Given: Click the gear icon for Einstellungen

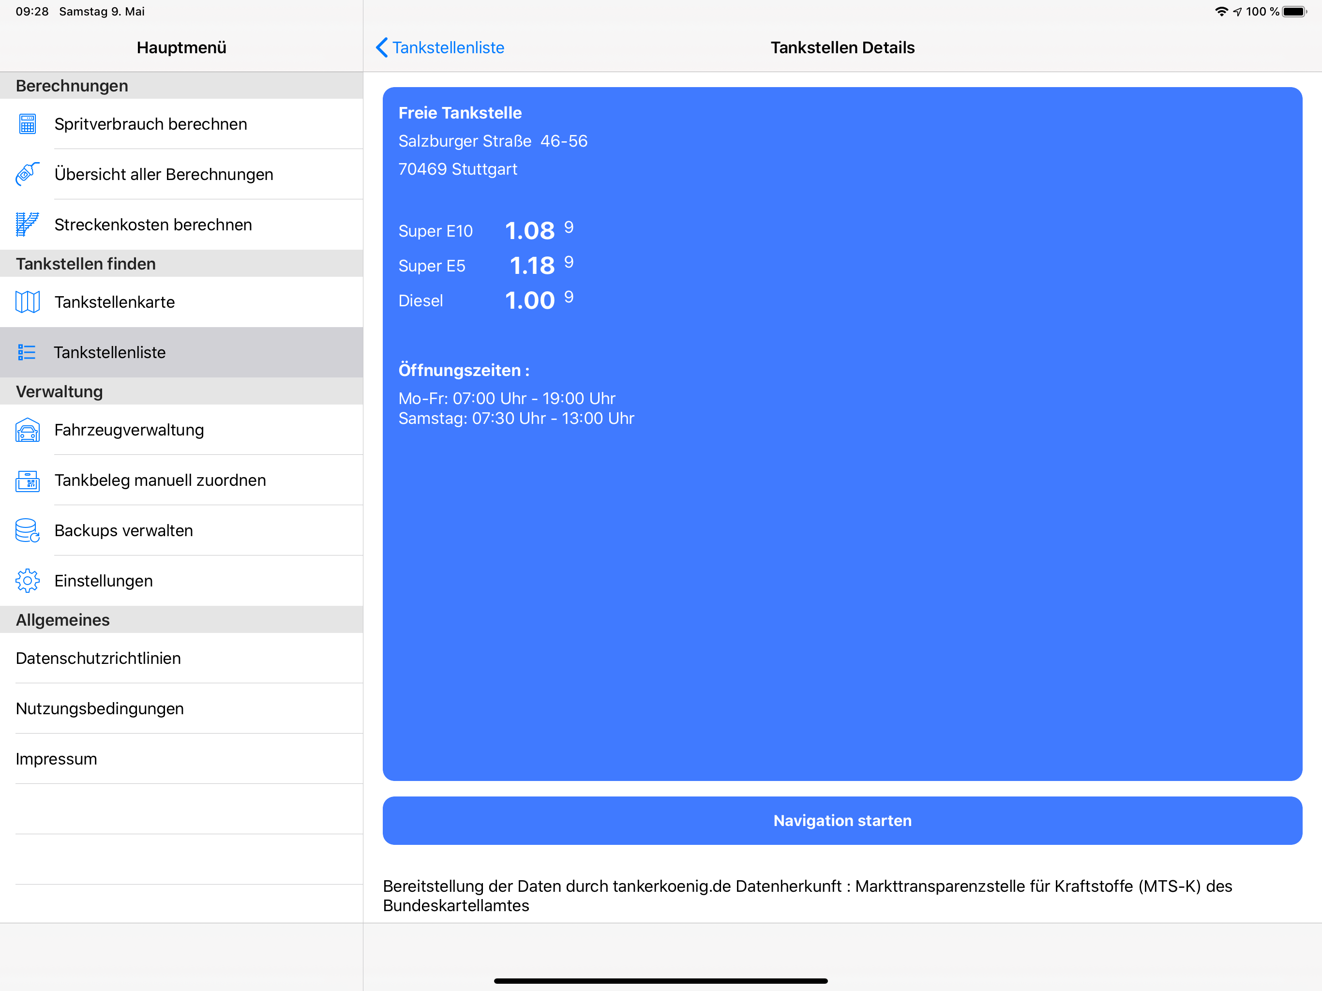Looking at the screenshot, I should click(28, 581).
